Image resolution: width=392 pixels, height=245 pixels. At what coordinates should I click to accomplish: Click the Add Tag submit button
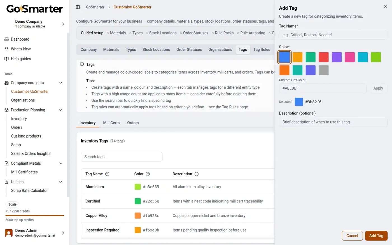point(376,236)
